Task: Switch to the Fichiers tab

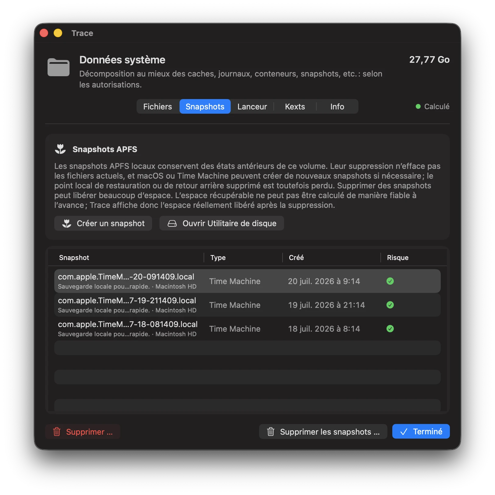Action: pyautogui.click(x=158, y=106)
